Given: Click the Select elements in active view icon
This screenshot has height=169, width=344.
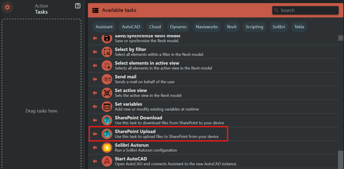Looking at the screenshot, I should tap(107, 65).
